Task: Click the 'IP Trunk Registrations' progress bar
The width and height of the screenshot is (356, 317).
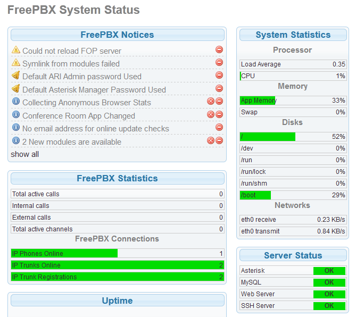Action: (118, 277)
